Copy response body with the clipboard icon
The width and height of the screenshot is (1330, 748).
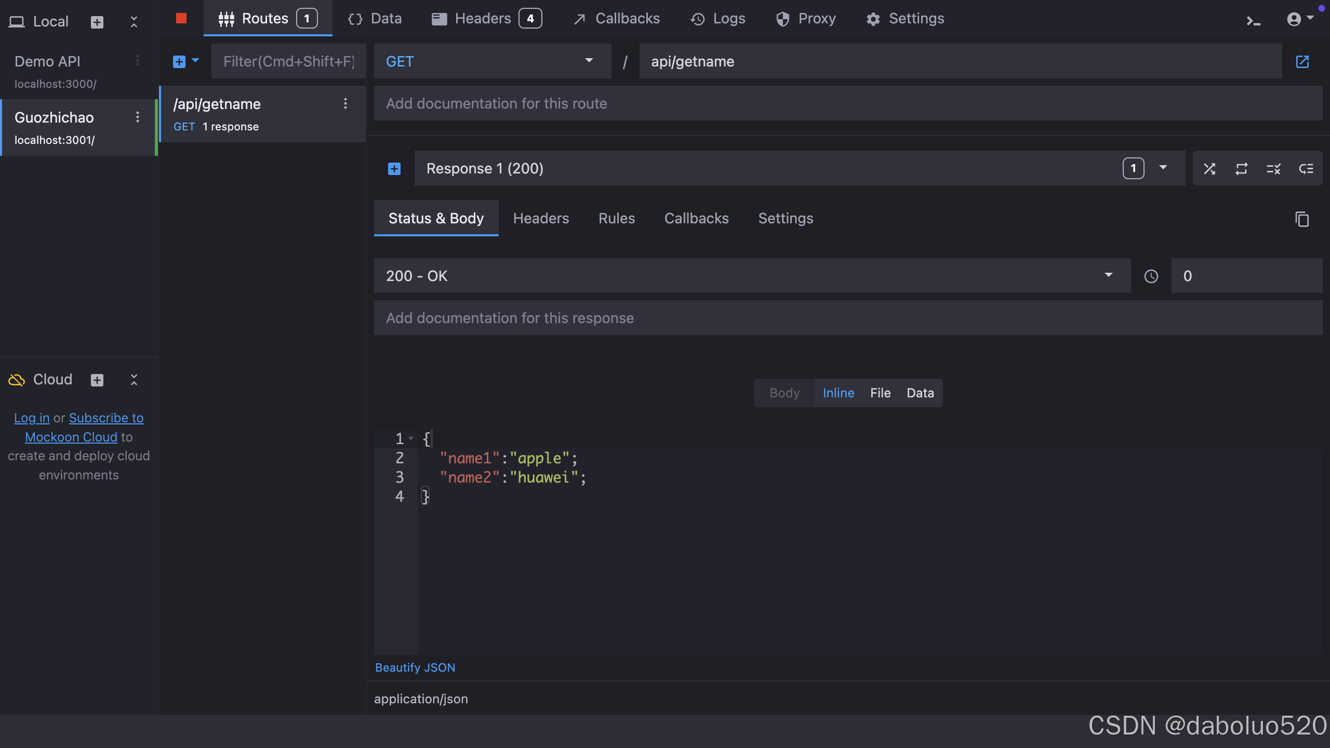1301,219
